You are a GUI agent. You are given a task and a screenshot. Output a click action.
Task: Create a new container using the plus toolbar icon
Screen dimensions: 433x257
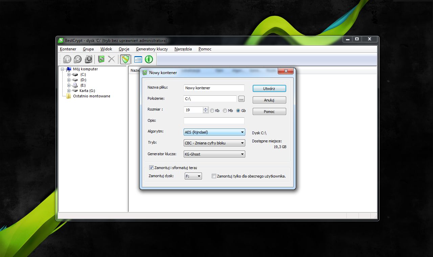(x=67, y=59)
